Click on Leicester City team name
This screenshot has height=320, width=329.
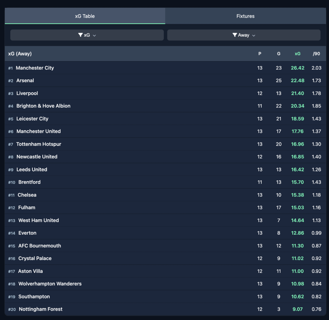point(32,119)
